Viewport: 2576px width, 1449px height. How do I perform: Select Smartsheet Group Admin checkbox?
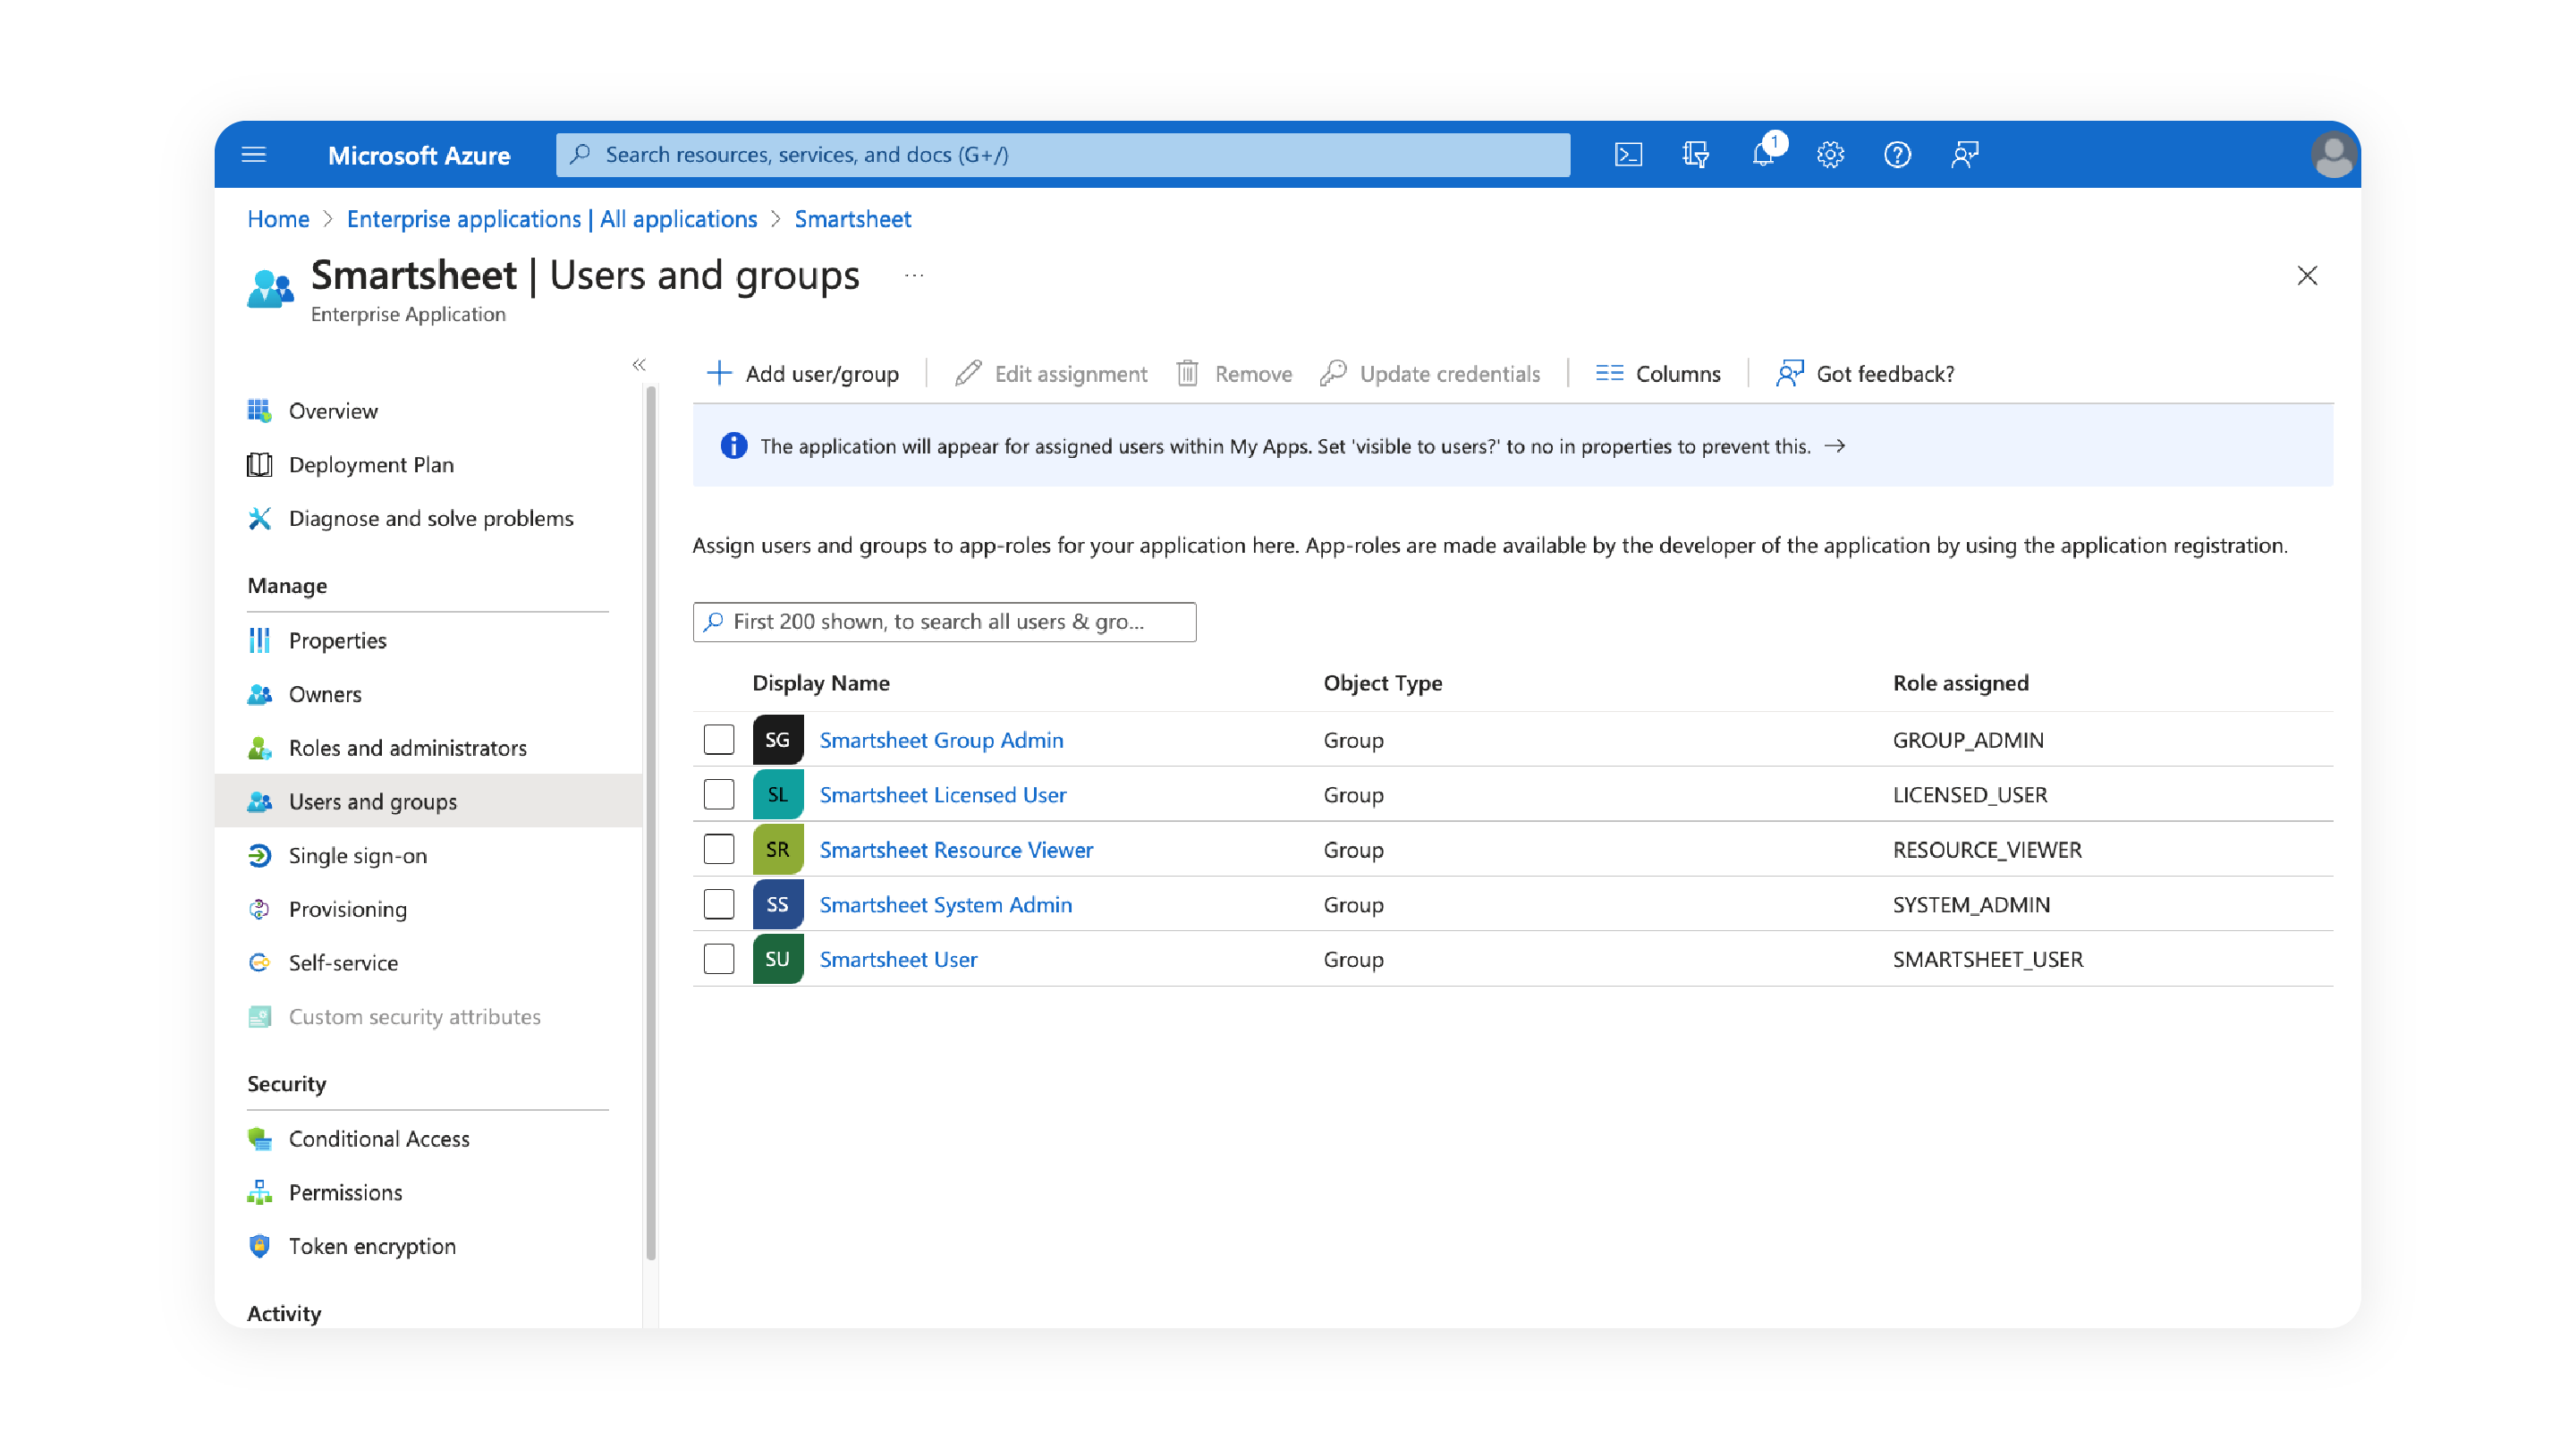[719, 740]
